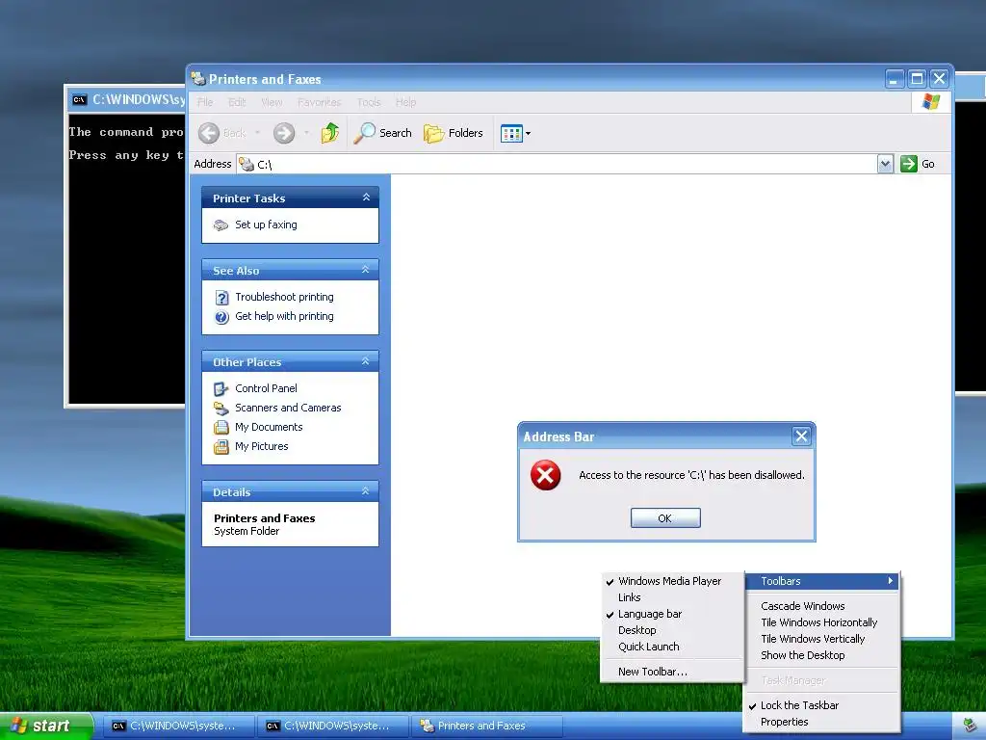Image resolution: width=986 pixels, height=740 pixels.
Task: Close the Address Bar error dialog
Action: (x=800, y=436)
